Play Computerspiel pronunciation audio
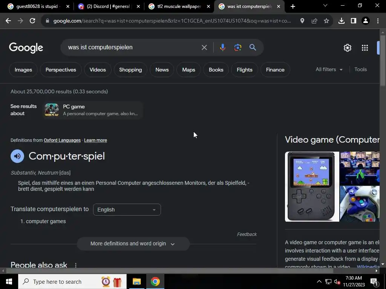Viewport: 386px width, 289px height. tap(17, 156)
